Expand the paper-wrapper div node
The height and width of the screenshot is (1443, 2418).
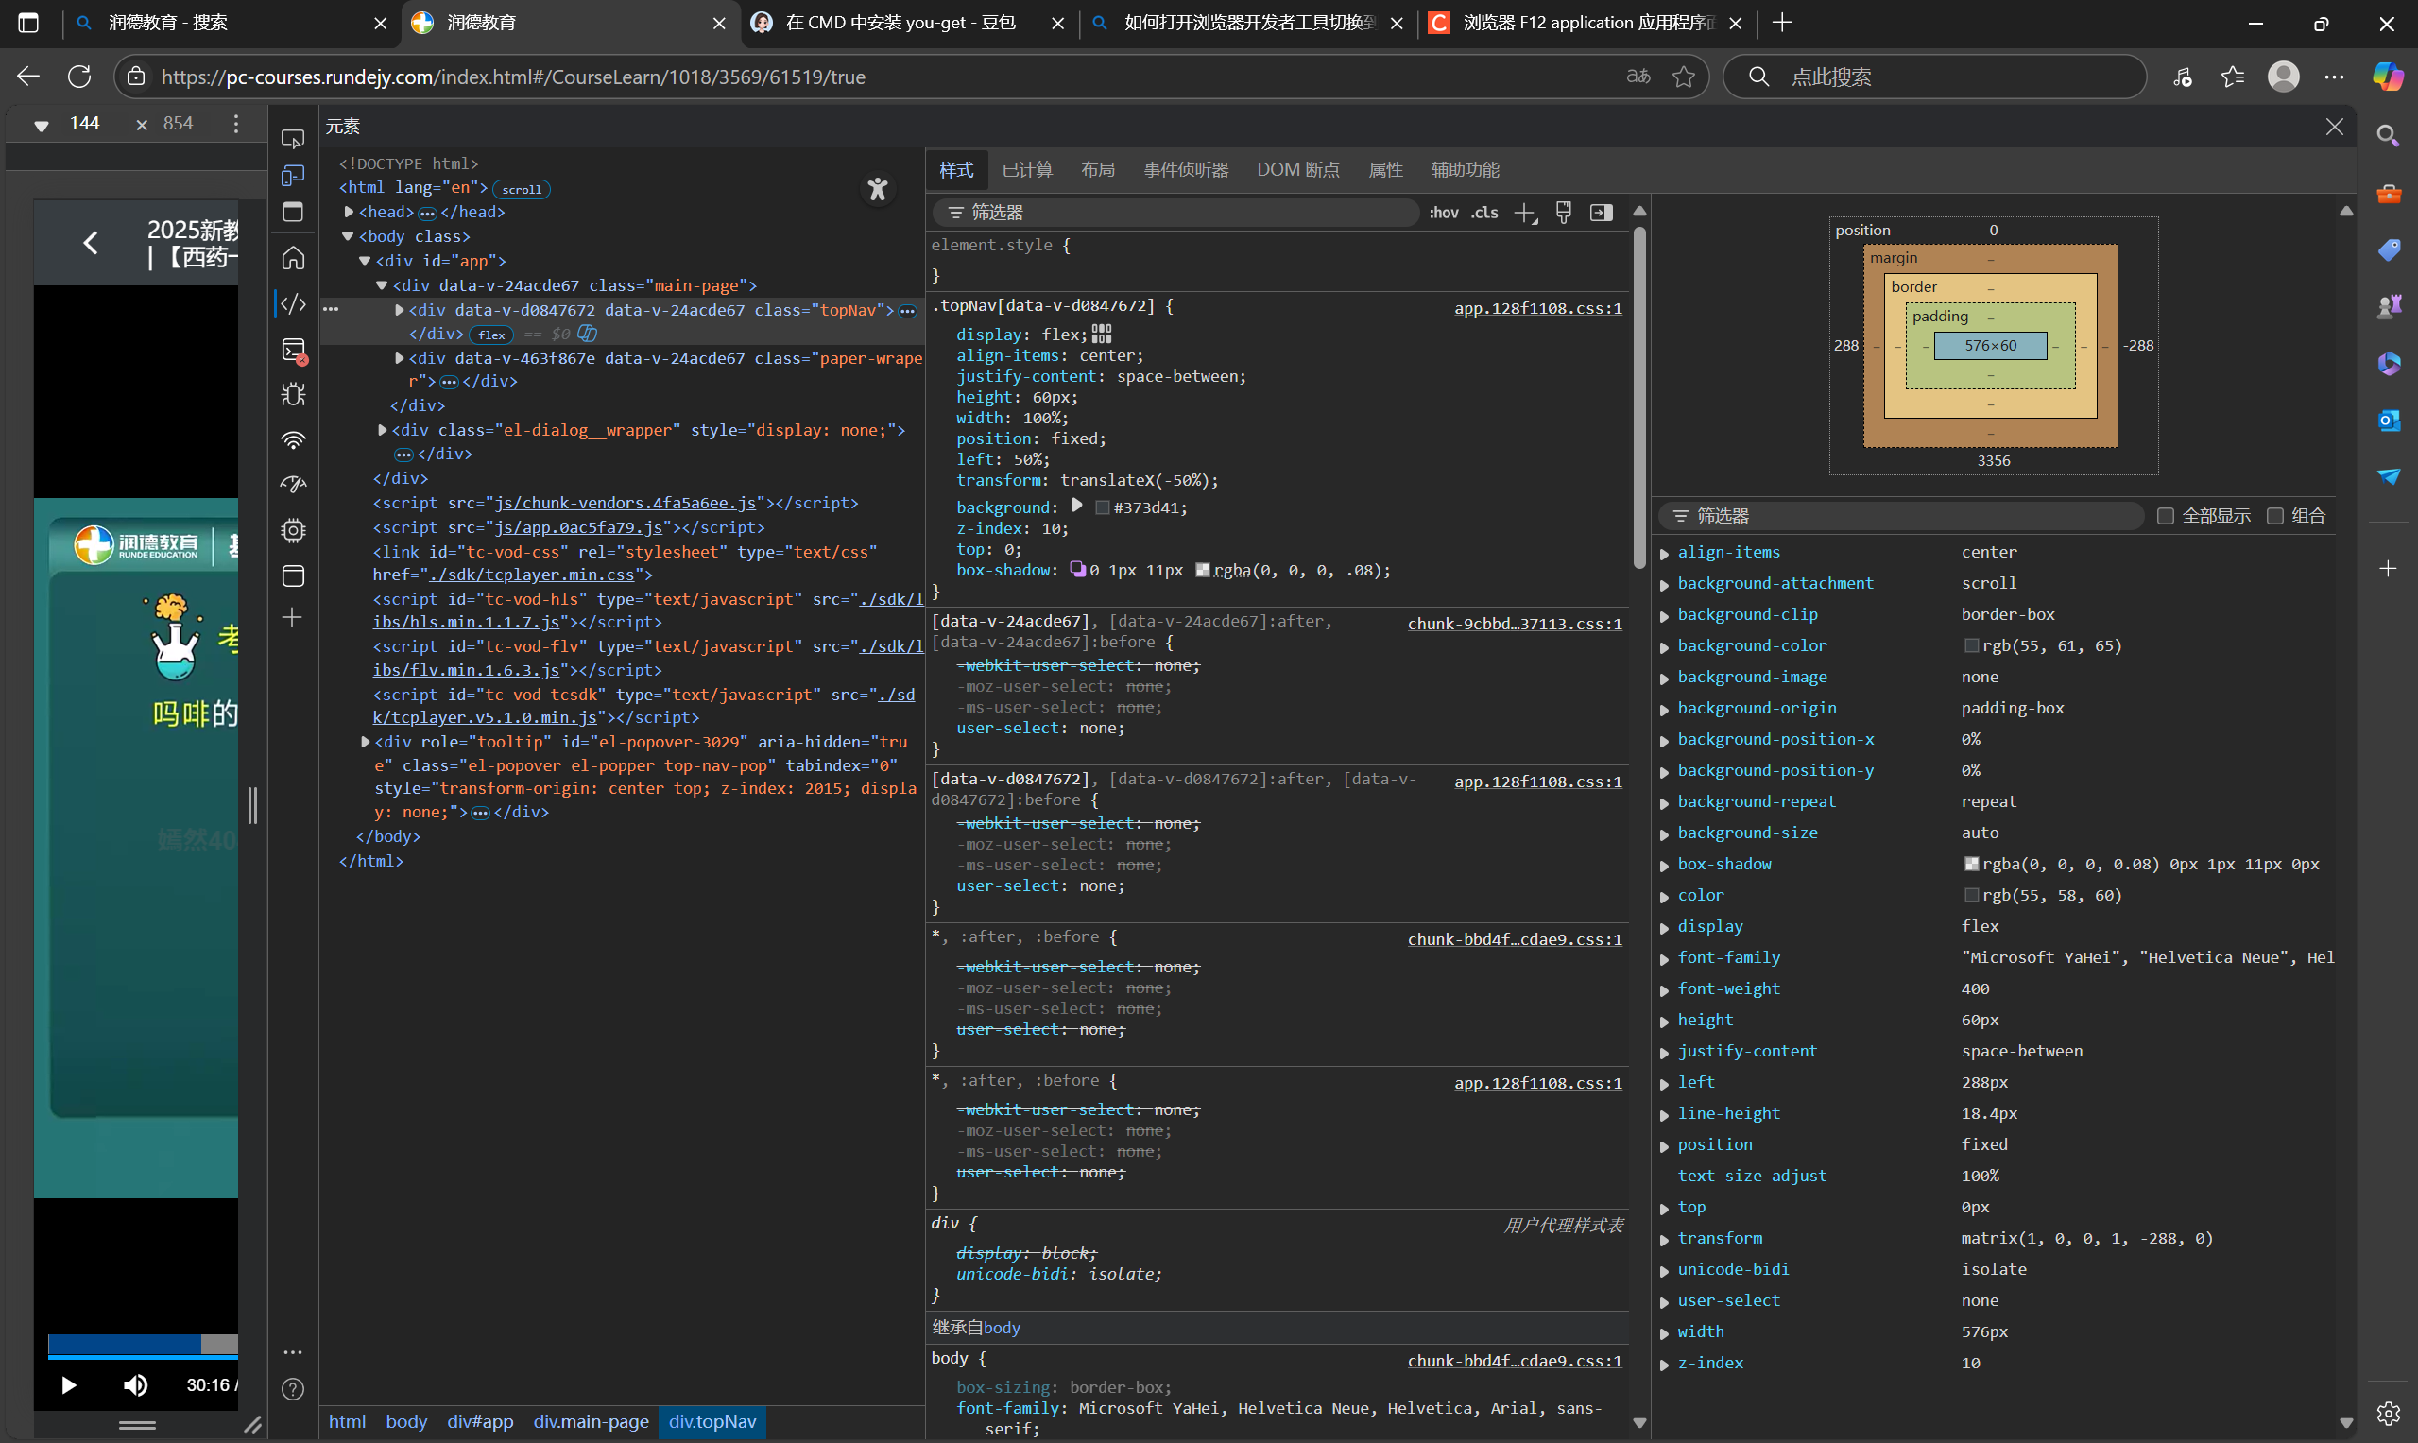click(x=399, y=358)
